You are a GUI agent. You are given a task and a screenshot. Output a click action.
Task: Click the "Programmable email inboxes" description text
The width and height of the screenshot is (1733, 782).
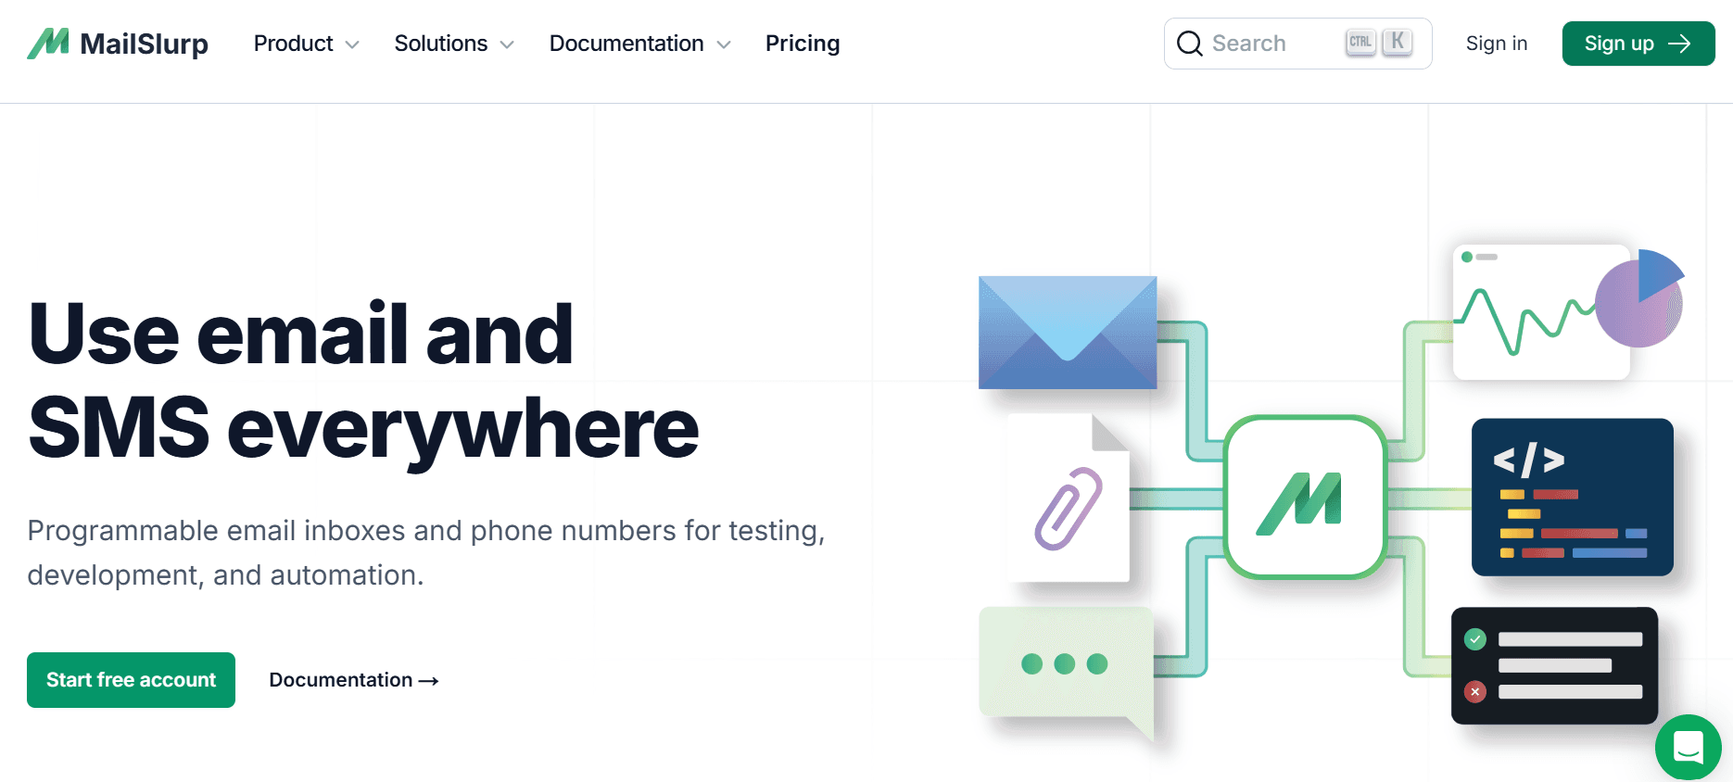point(426,553)
